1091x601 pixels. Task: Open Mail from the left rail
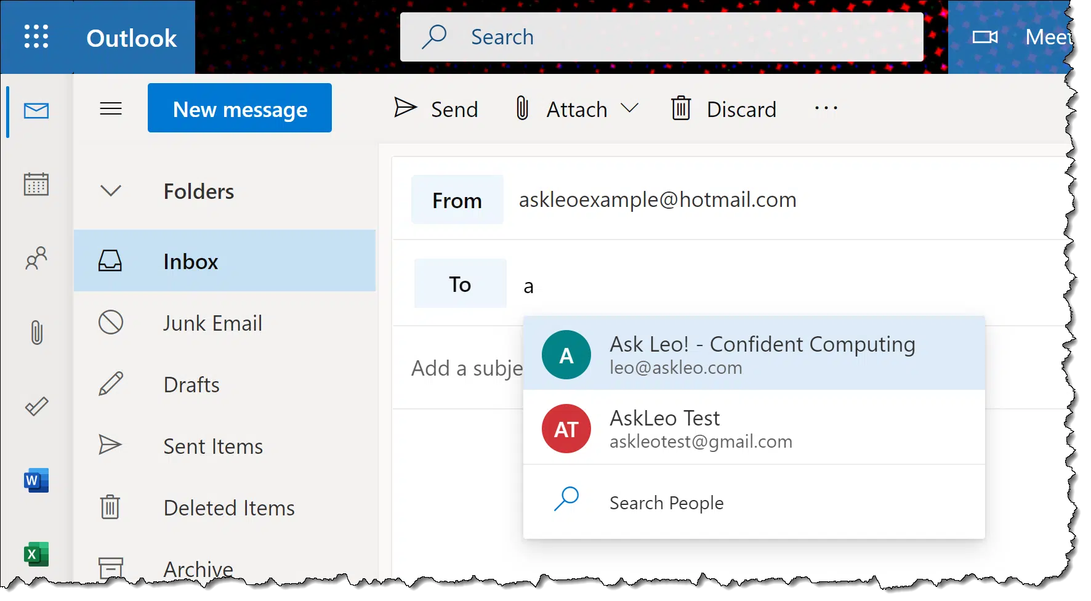point(36,111)
